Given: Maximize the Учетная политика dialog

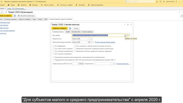Looking at the screenshot, I should pyautogui.click(x=128, y=25).
